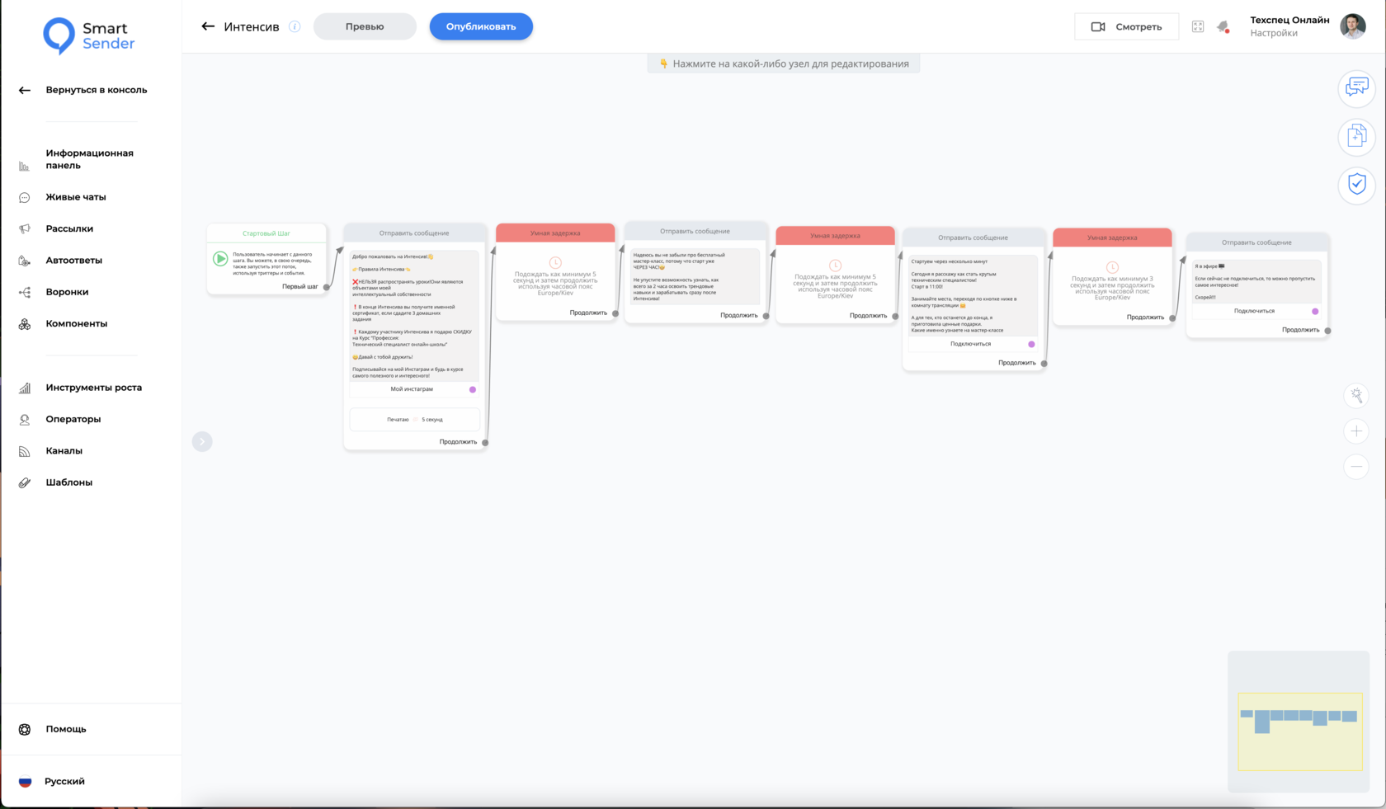
Task: Click the shield checkmark icon on right
Action: tap(1356, 184)
